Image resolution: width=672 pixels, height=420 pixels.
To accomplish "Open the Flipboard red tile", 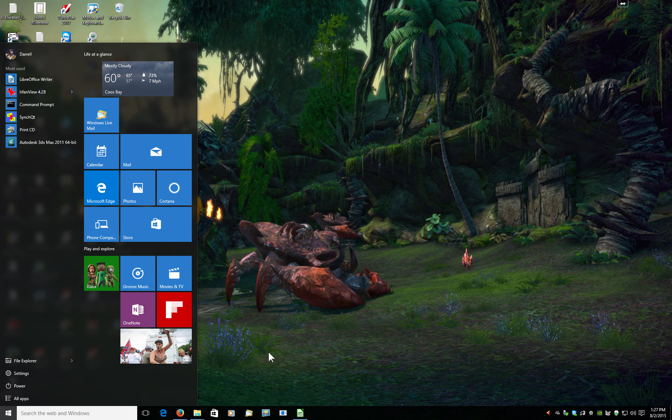I will pos(174,310).
